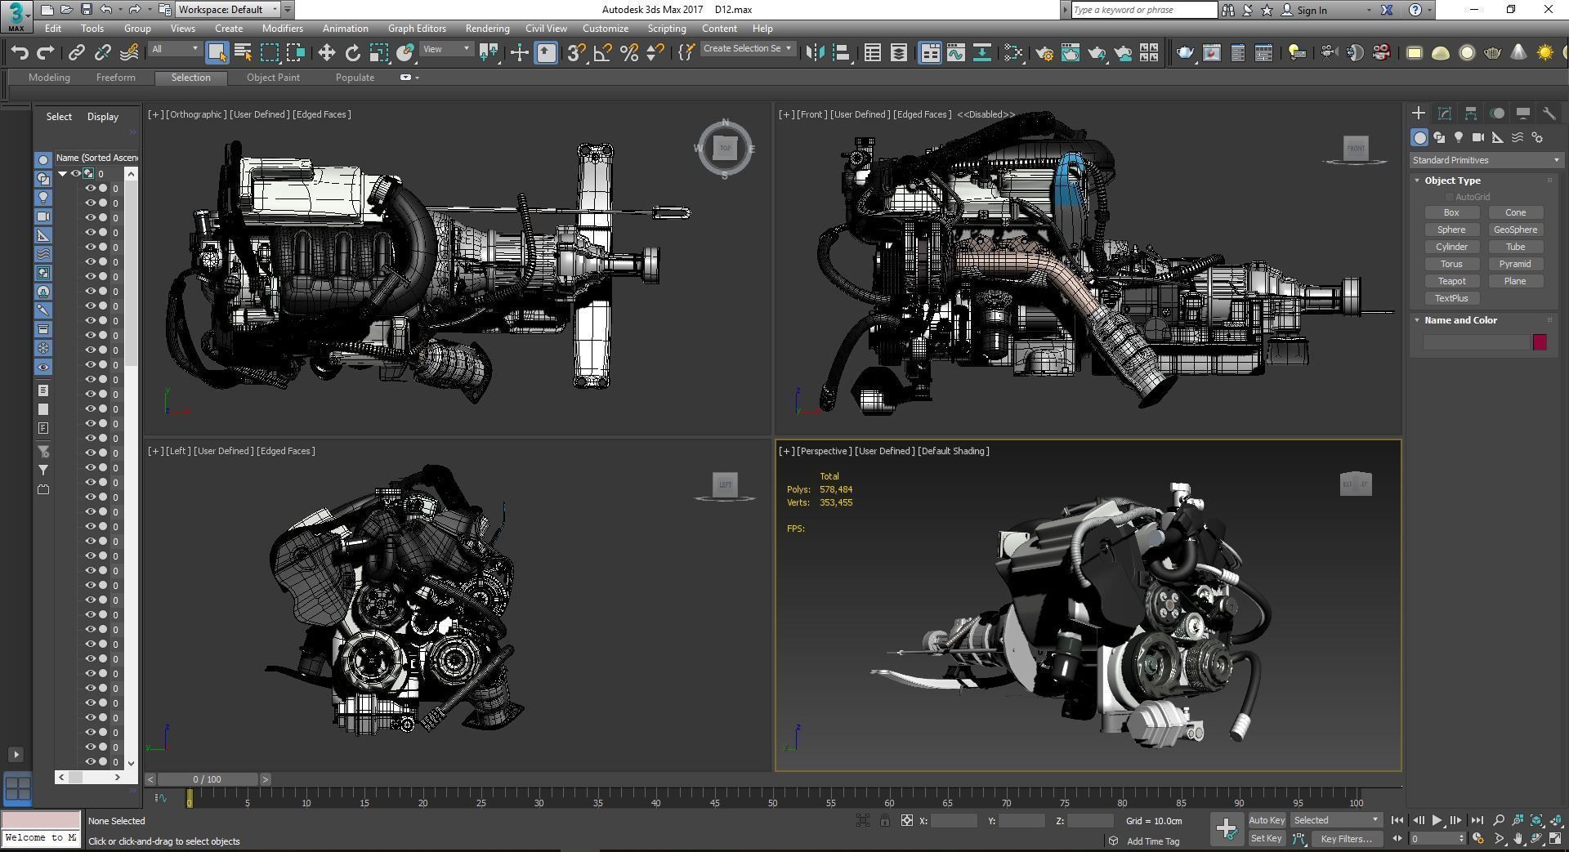This screenshot has height=852, width=1569.
Task: Open the Selected key filter dropdown
Action: 1336,820
